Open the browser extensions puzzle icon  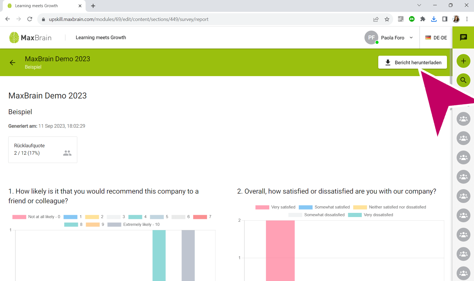click(423, 19)
